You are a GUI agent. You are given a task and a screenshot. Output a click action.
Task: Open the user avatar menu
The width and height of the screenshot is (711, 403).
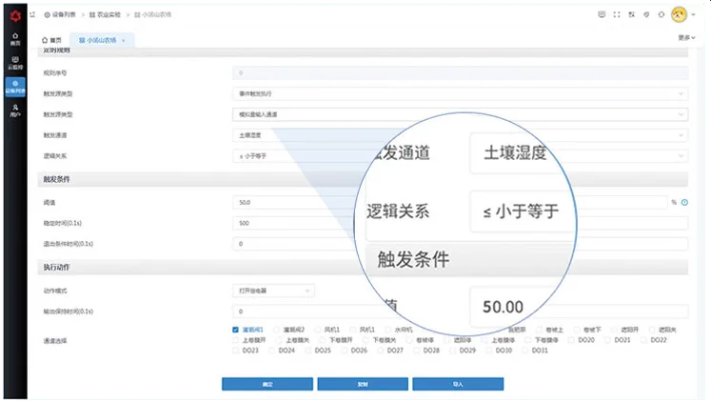(679, 14)
